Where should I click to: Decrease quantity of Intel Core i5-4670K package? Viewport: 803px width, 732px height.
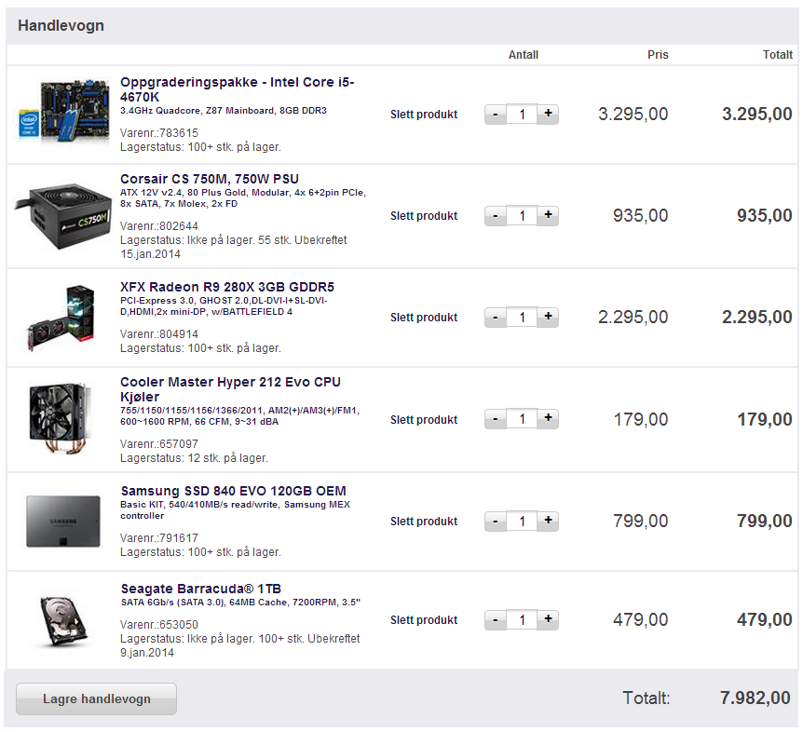(496, 115)
